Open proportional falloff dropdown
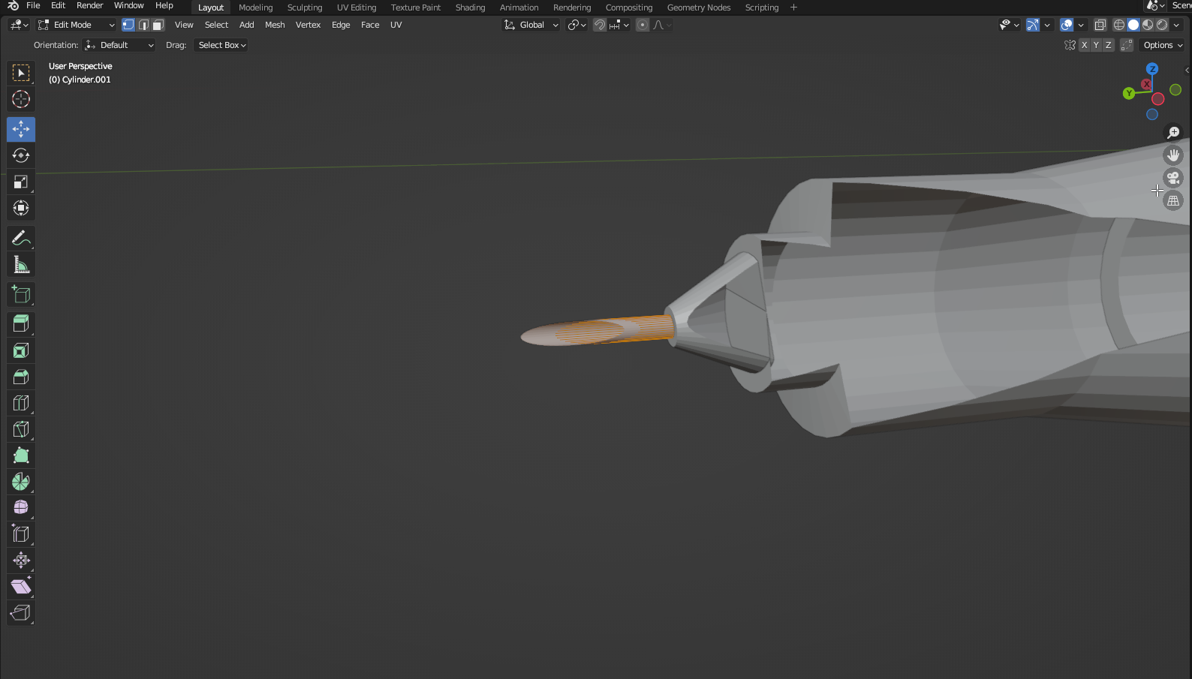The height and width of the screenshot is (679, 1192). 662,25
